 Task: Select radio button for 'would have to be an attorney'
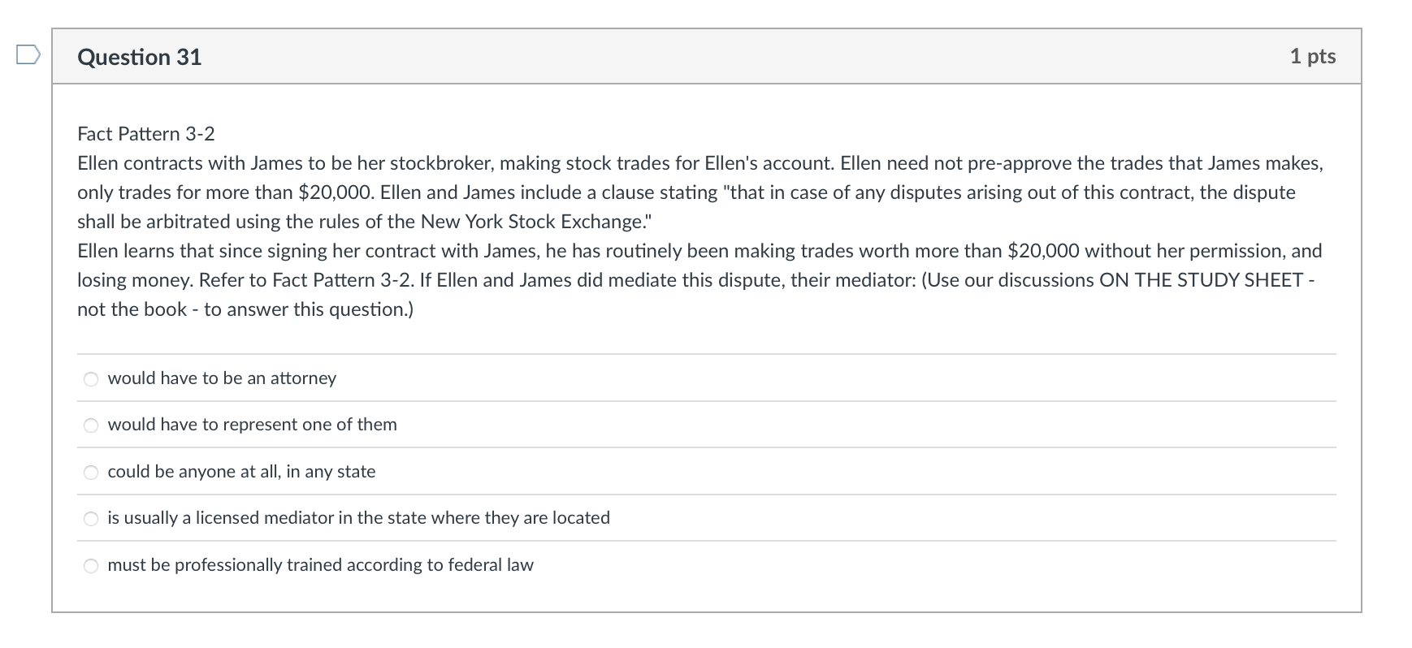[92, 379]
